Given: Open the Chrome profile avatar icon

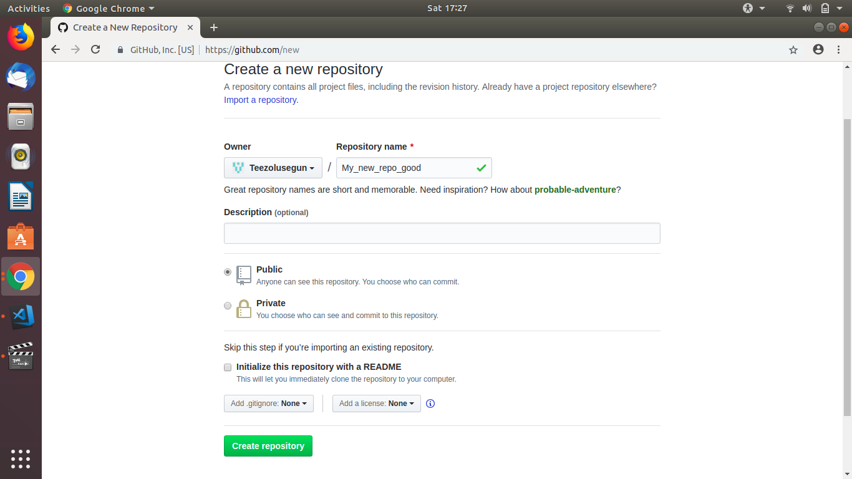Looking at the screenshot, I should [x=818, y=49].
